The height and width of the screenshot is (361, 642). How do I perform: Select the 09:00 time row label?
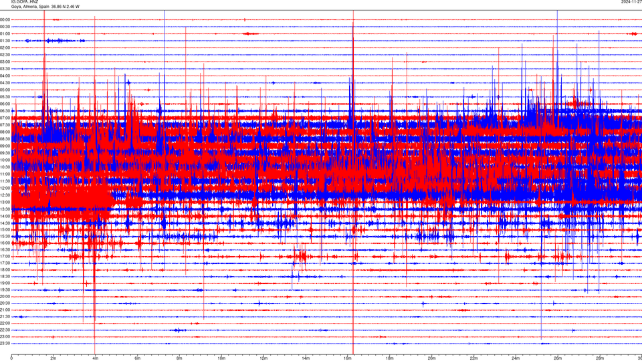[5, 146]
